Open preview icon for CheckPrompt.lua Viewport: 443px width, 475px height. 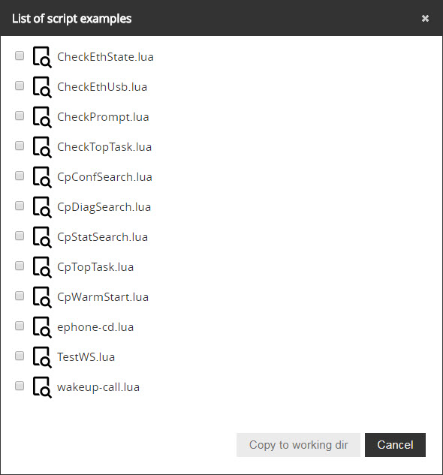pos(42,117)
